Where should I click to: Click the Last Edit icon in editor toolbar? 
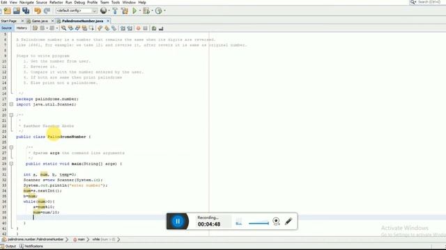[35, 28]
